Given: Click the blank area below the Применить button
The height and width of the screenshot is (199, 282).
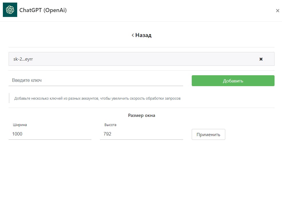Looking at the screenshot, I should (208, 167).
